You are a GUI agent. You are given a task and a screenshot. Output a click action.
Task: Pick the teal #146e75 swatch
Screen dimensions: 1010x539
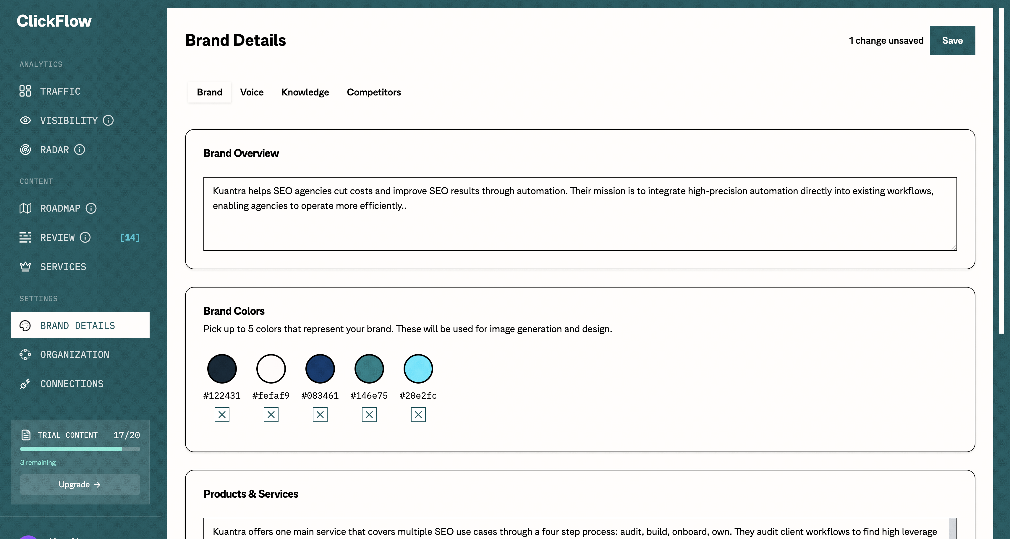click(x=369, y=368)
